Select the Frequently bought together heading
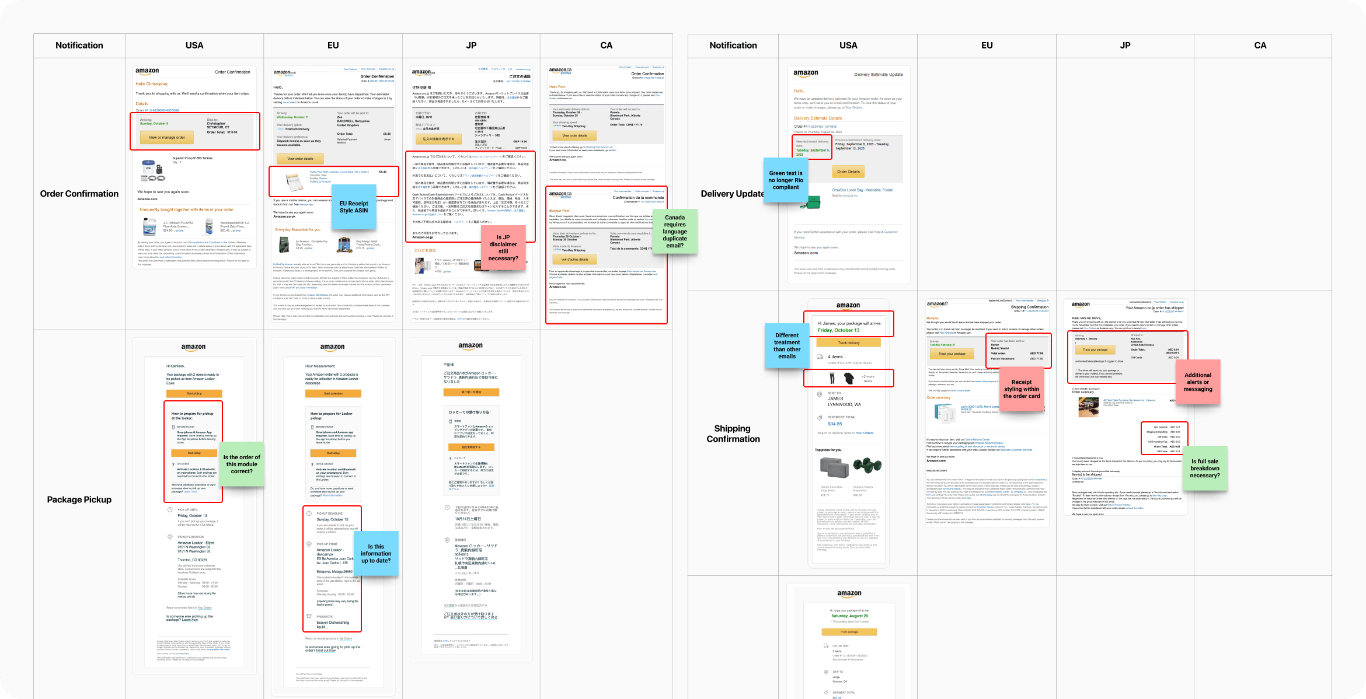Image resolution: width=1366 pixels, height=699 pixels. click(186, 209)
